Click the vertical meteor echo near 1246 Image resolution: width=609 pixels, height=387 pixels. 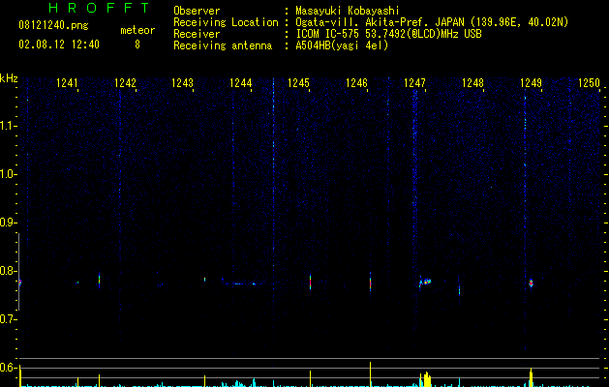[370, 282]
